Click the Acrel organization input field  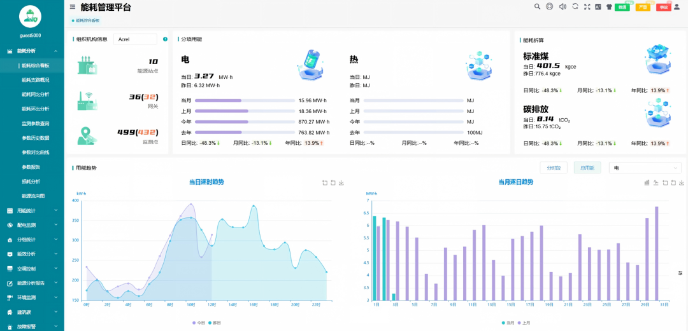[x=135, y=39]
